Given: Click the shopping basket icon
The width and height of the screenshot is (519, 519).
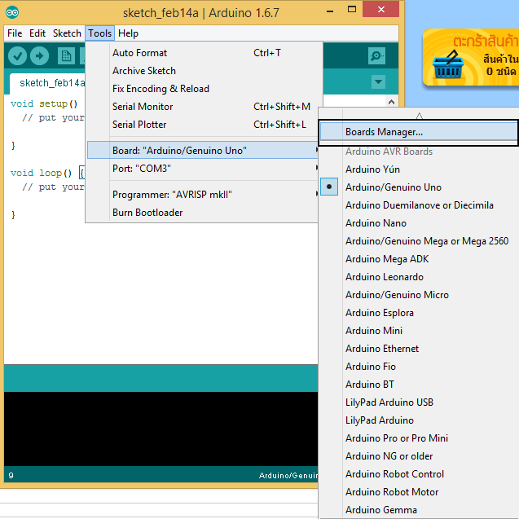Looking at the screenshot, I should 448,65.
